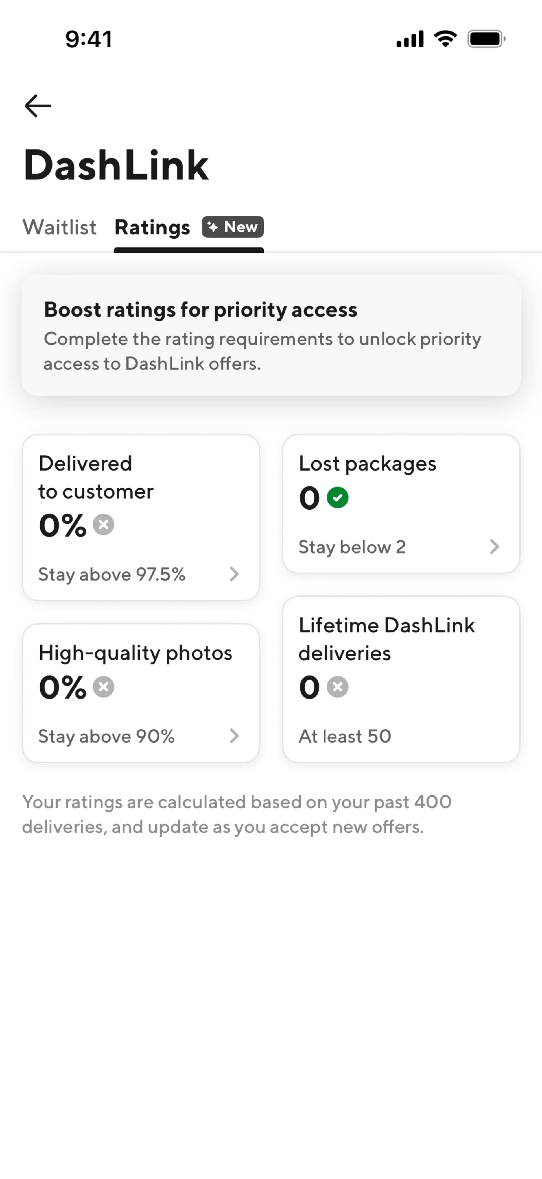Select the Ratings tab

click(152, 227)
